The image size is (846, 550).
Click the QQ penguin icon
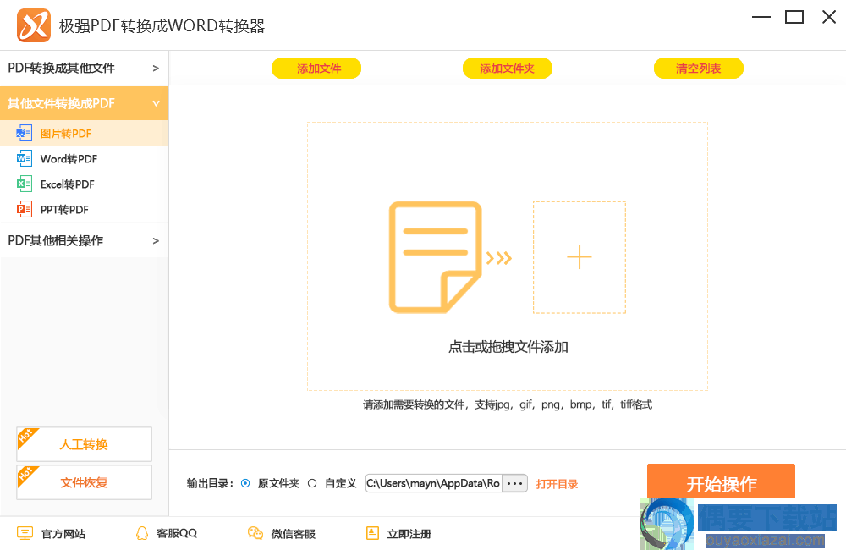point(142,533)
